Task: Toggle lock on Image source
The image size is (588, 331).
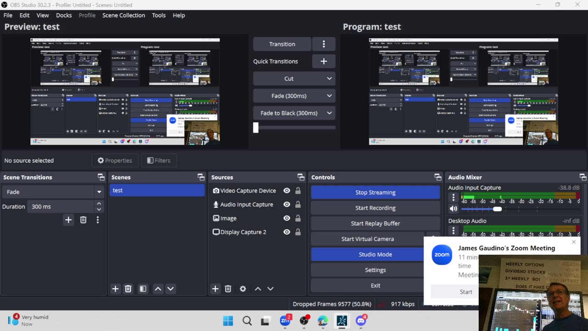Action: 298,218
